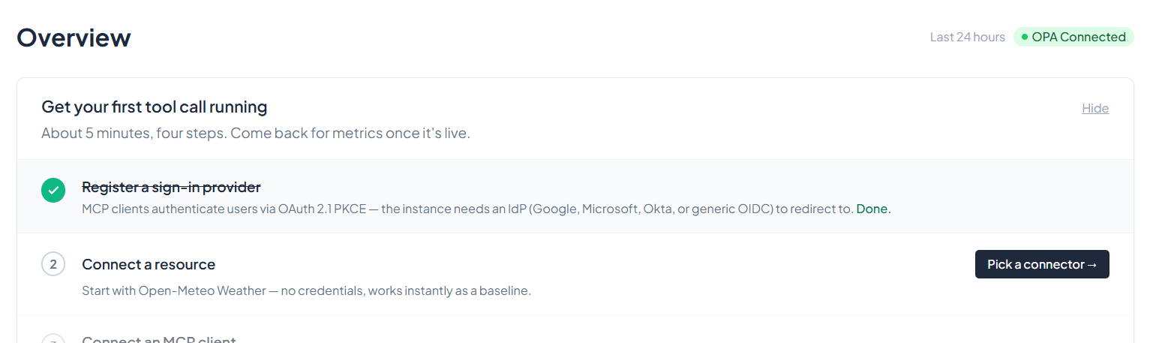Click the green Done. status text
The height and width of the screenshot is (343, 1153).
tap(874, 209)
